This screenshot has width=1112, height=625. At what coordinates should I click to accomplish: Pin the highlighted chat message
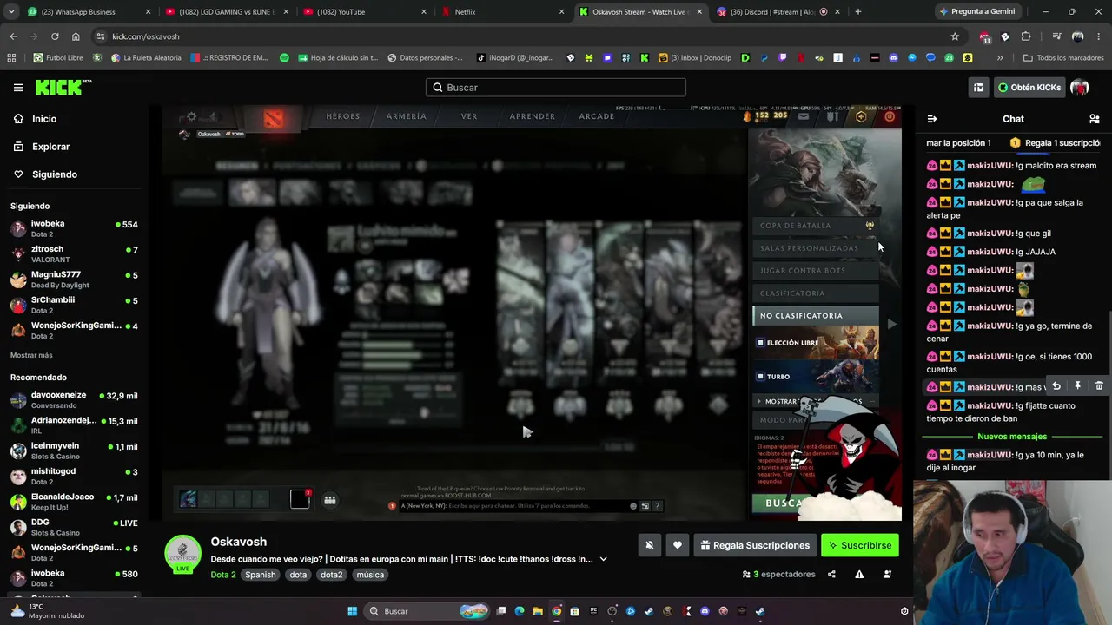(x=1077, y=386)
